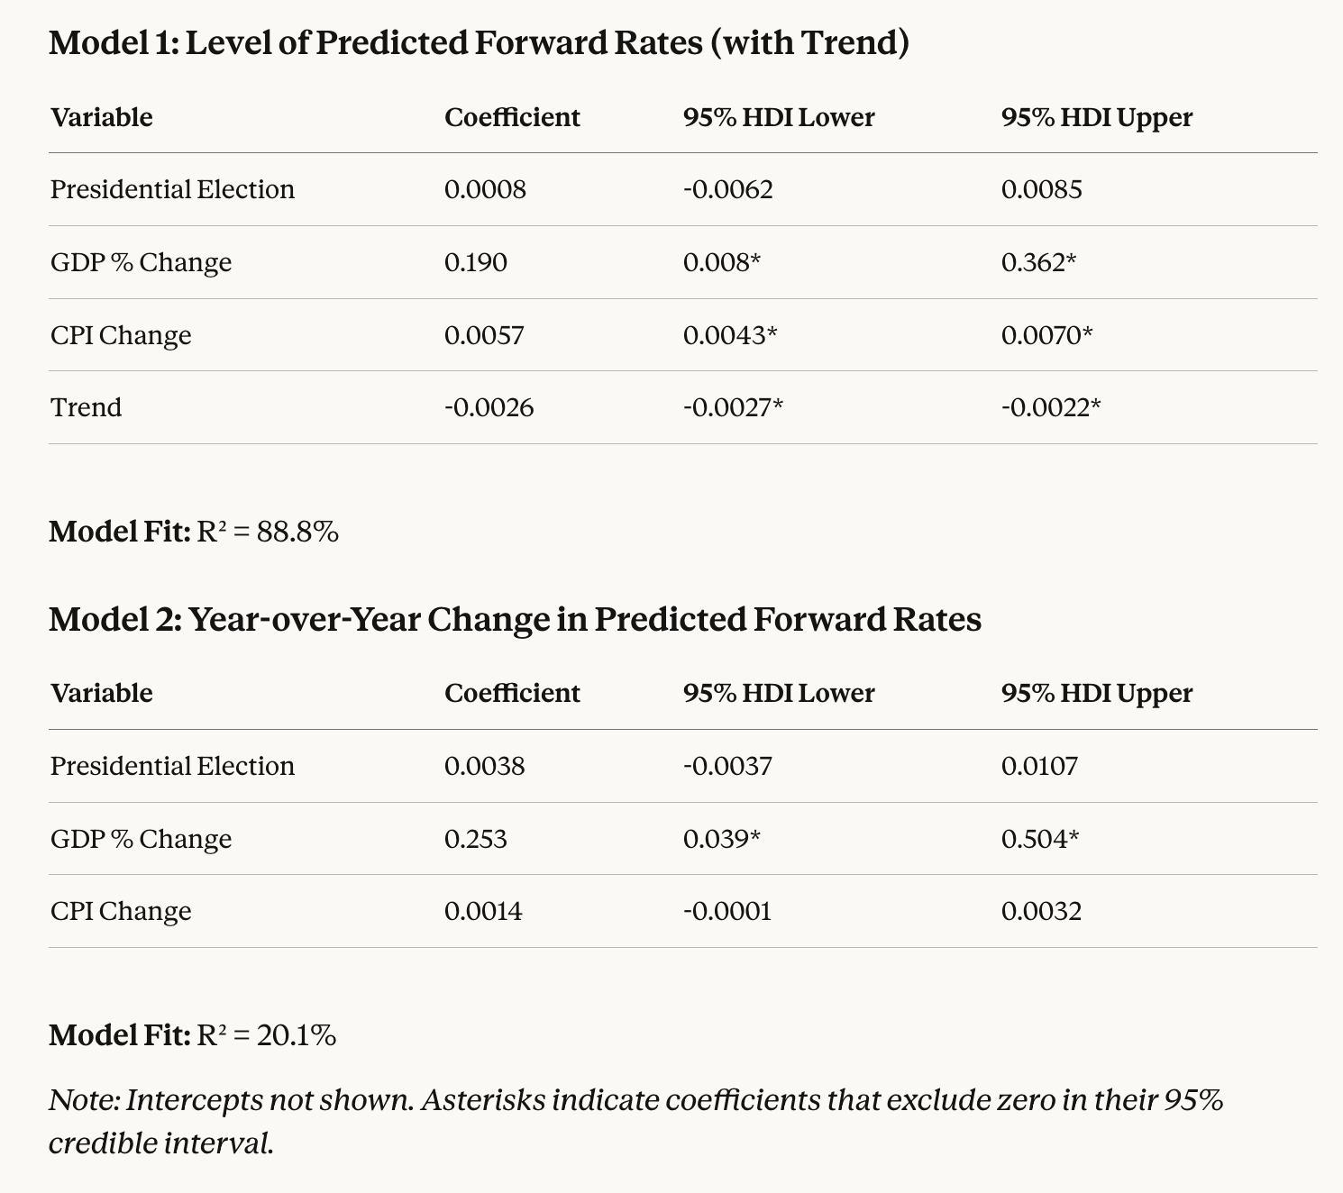
Task: Click Model 2 CPI Change coefficient 0.0014
Action: [x=483, y=911]
